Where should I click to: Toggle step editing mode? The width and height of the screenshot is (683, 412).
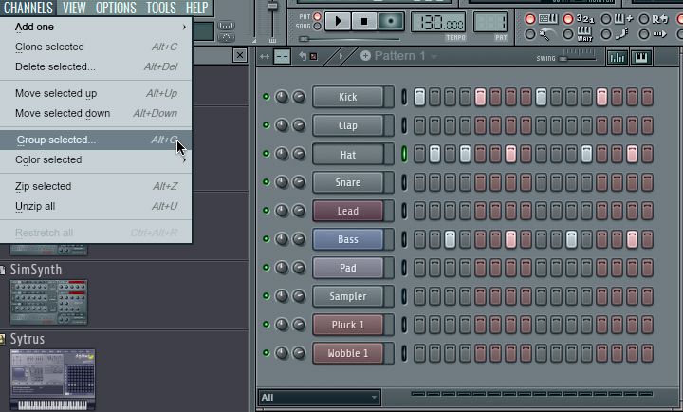coord(606,34)
